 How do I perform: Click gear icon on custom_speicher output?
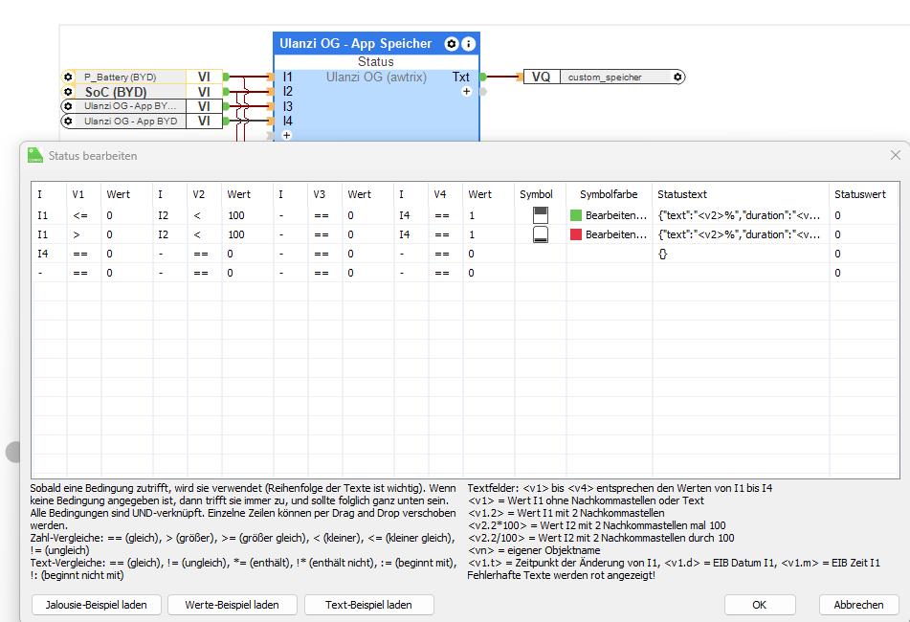(677, 78)
